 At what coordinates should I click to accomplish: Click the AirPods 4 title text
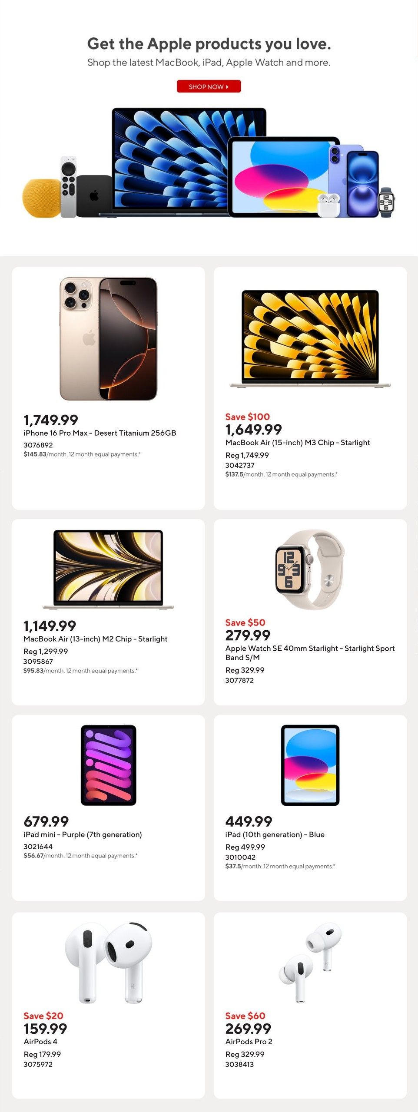[40, 1041]
